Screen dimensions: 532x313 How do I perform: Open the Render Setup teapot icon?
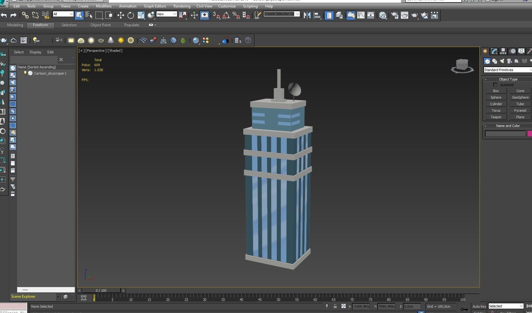pos(395,15)
